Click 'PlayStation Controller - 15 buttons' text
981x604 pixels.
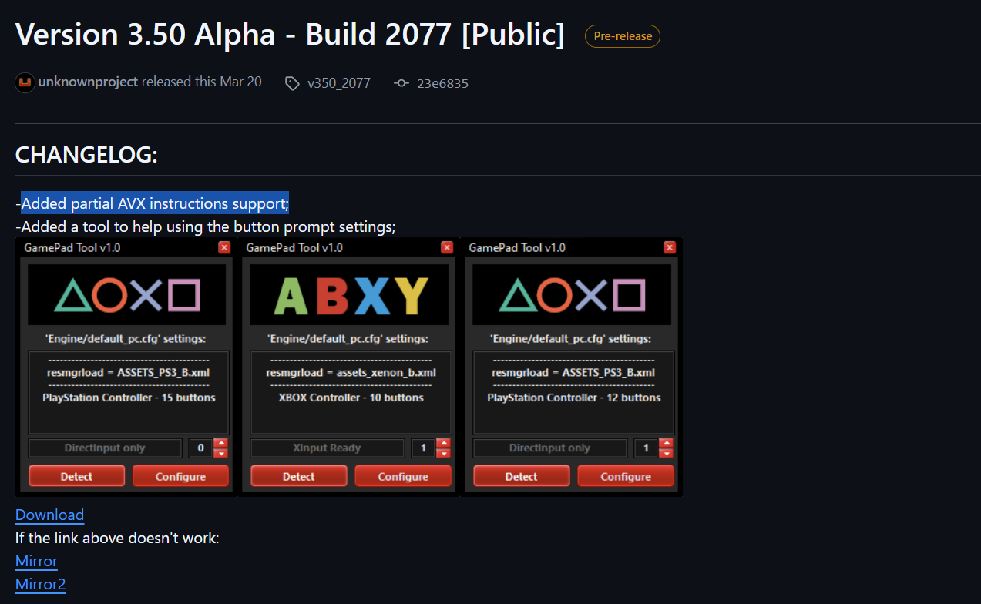tap(129, 398)
